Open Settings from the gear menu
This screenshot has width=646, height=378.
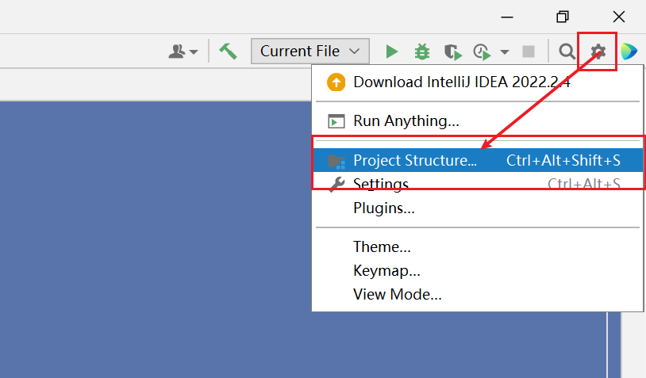click(478, 184)
